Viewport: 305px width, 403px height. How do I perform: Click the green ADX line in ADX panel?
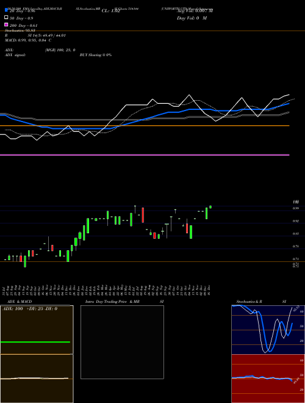pyautogui.click(x=35, y=342)
